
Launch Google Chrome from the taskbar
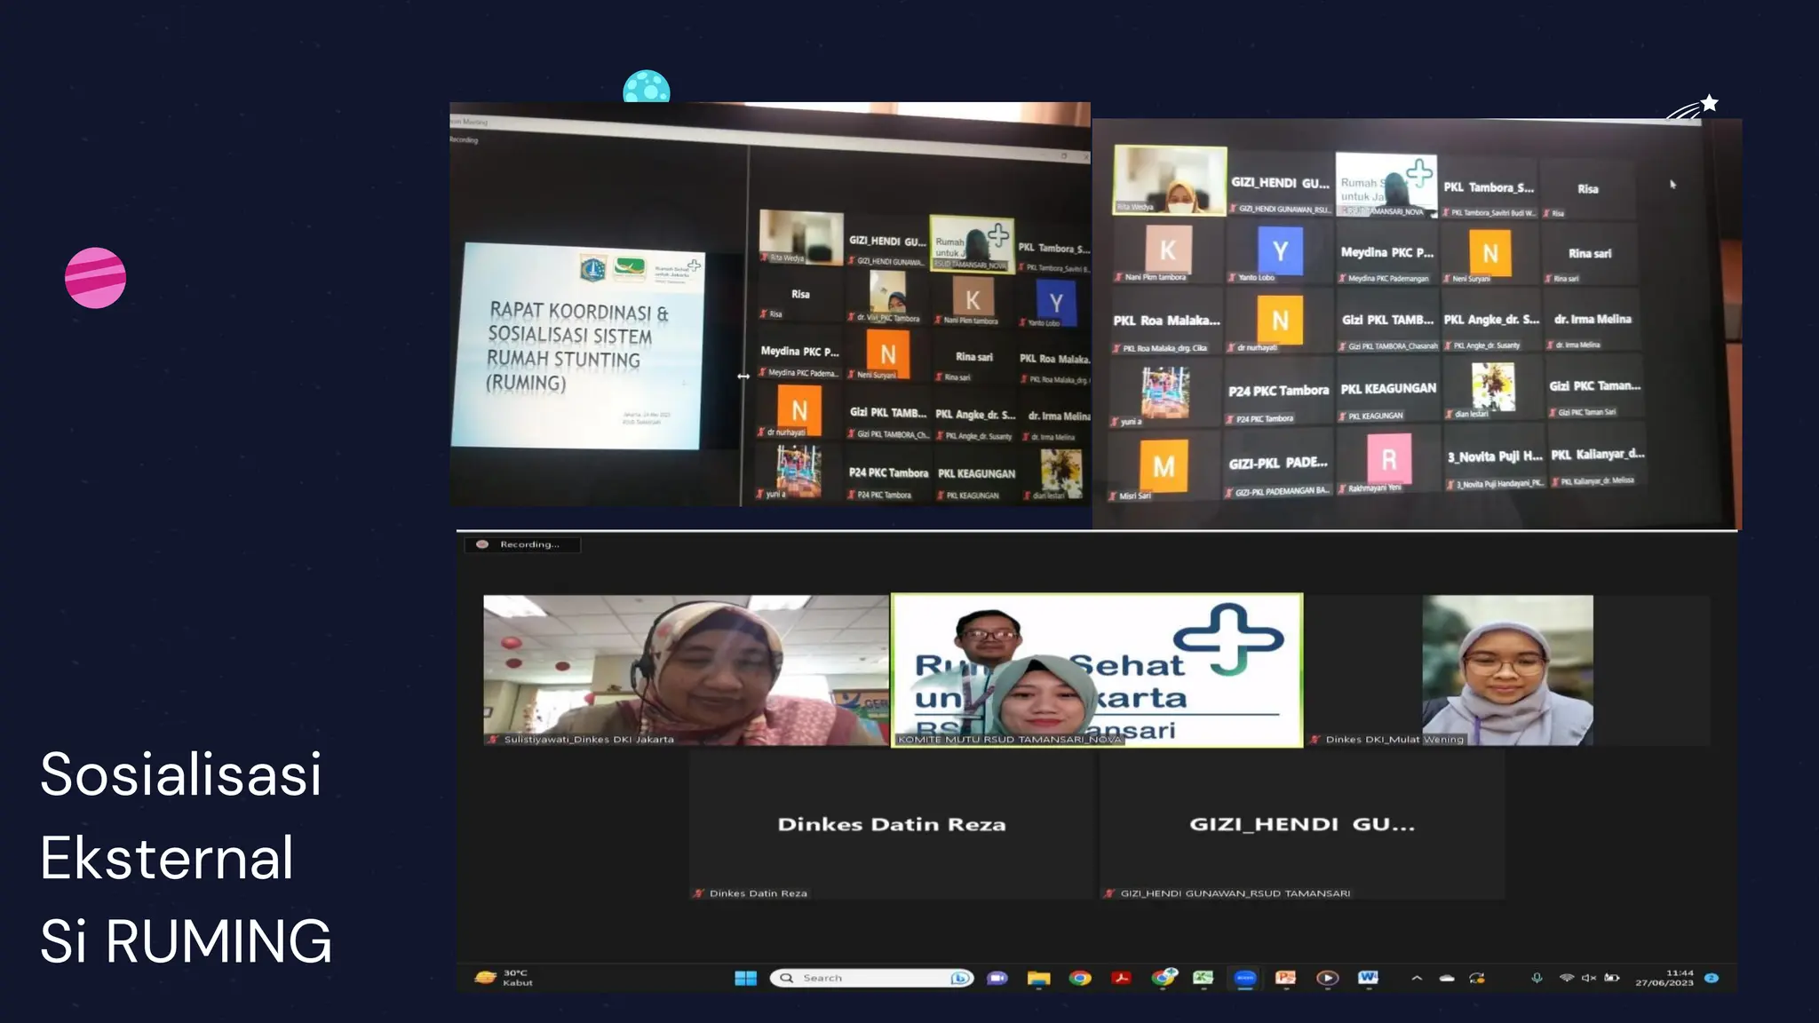tap(1080, 978)
